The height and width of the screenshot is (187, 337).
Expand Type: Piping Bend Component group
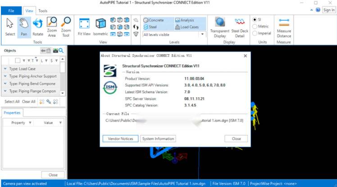tap(5, 84)
